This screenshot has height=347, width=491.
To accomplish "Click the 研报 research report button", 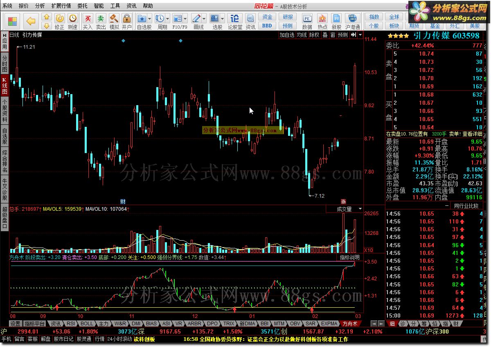I will coord(288,17).
